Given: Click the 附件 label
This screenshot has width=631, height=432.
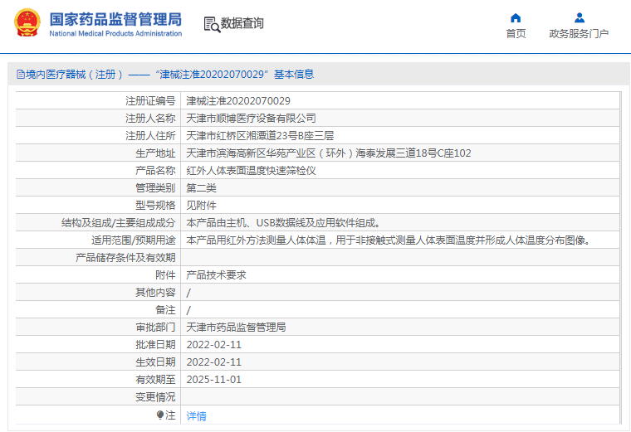Looking at the screenshot, I should pyautogui.click(x=165, y=275).
